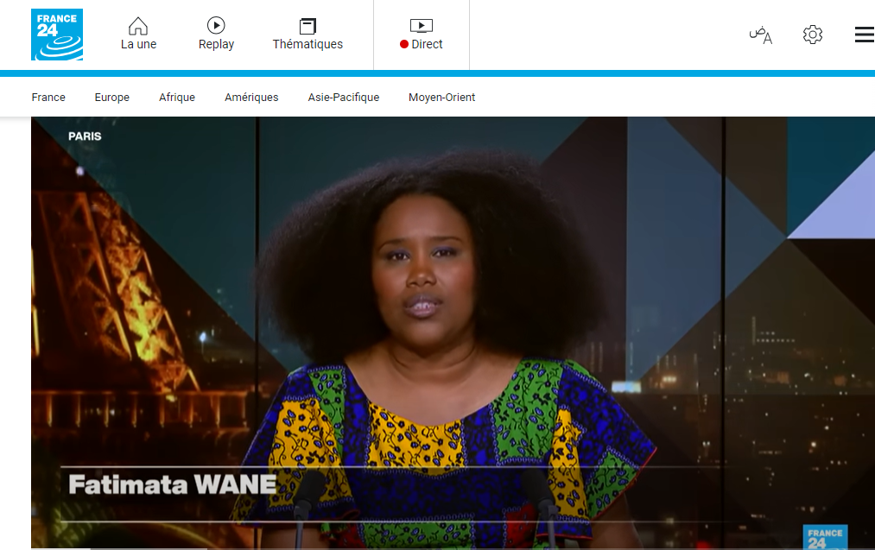Open the settings gear icon

813,35
